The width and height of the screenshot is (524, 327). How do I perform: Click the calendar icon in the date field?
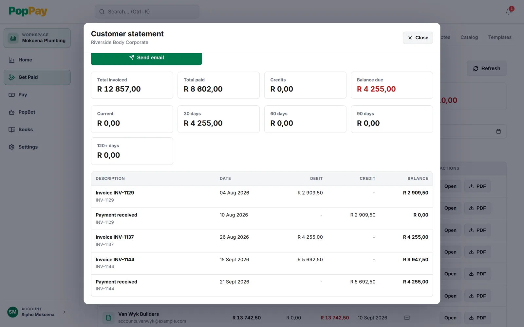pos(498,131)
